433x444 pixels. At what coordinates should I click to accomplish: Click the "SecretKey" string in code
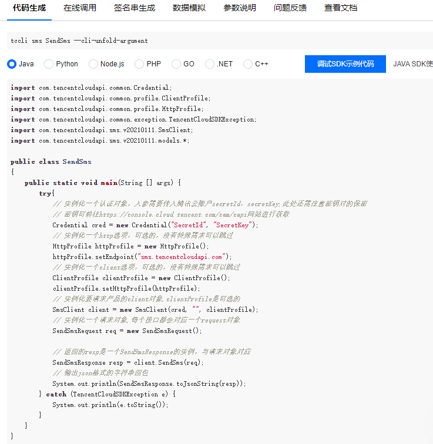(x=233, y=225)
